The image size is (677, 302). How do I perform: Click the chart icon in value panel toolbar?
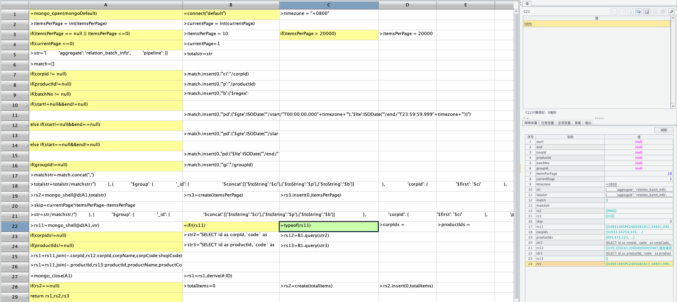pos(655,11)
